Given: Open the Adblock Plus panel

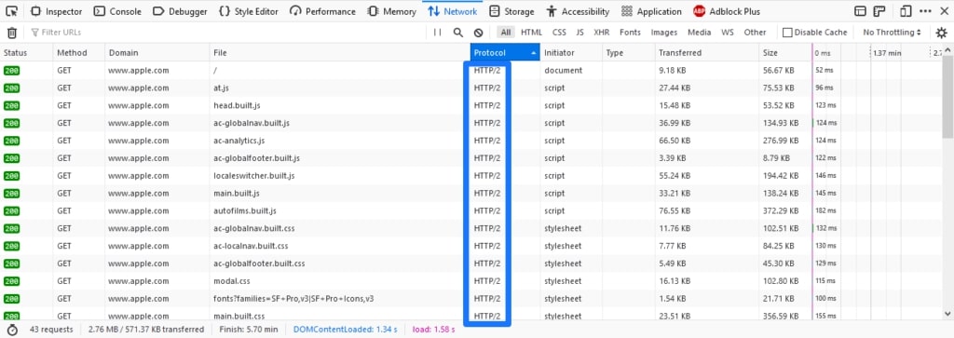Looking at the screenshot, I should (726, 11).
